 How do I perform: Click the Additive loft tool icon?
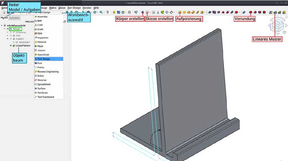(189, 12)
